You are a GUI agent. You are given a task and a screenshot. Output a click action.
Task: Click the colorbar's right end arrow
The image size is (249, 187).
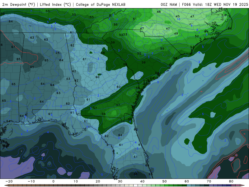click(x=242, y=185)
